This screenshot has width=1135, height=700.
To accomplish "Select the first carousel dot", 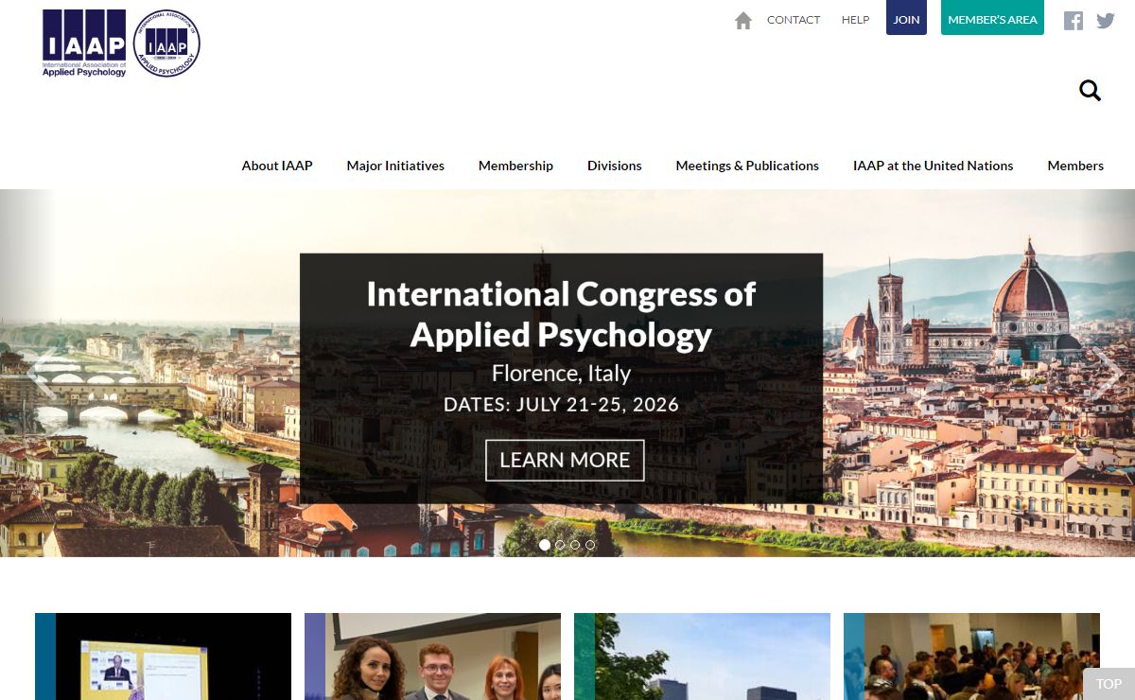I will [x=545, y=545].
